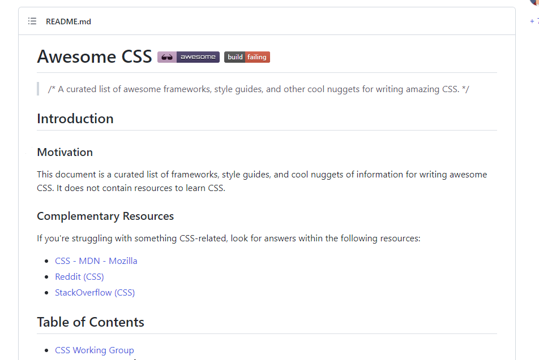Click the paragraph starting "This document is"
Viewport: 539px width, 360px height.
click(x=262, y=181)
